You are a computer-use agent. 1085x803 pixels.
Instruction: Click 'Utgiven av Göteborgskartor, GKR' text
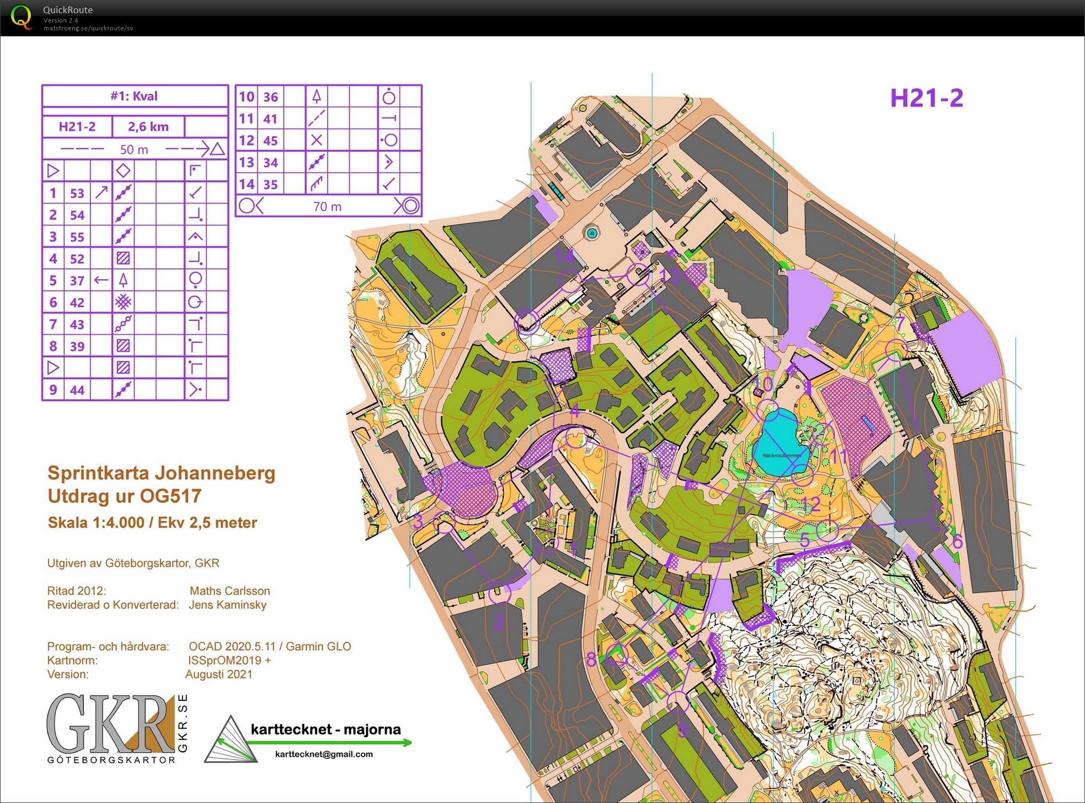tap(133, 563)
